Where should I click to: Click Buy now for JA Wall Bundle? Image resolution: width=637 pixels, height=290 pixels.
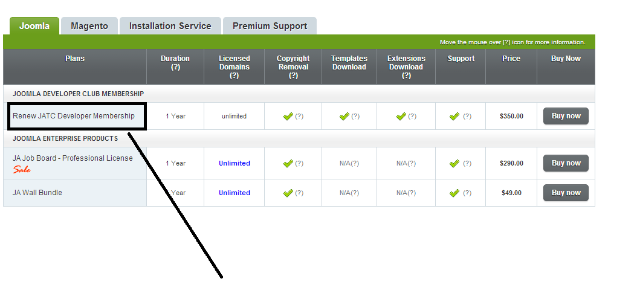(x=566, y=193)
